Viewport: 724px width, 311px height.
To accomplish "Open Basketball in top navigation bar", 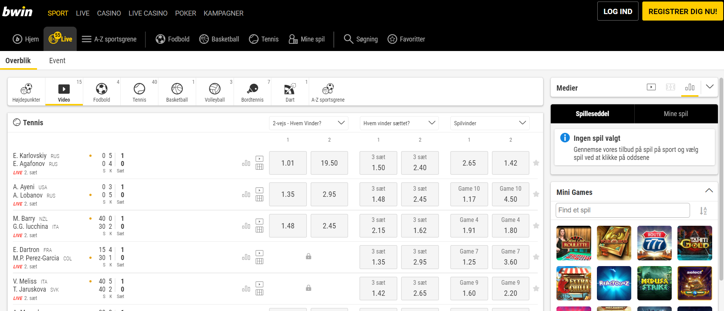I will coord(219,39).
